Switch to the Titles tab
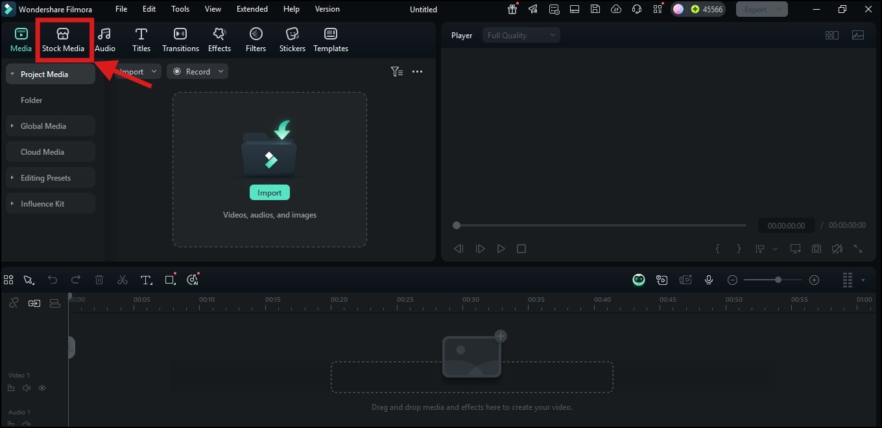Viewport: 882px width, 428px height. click(x=141, y=39)
